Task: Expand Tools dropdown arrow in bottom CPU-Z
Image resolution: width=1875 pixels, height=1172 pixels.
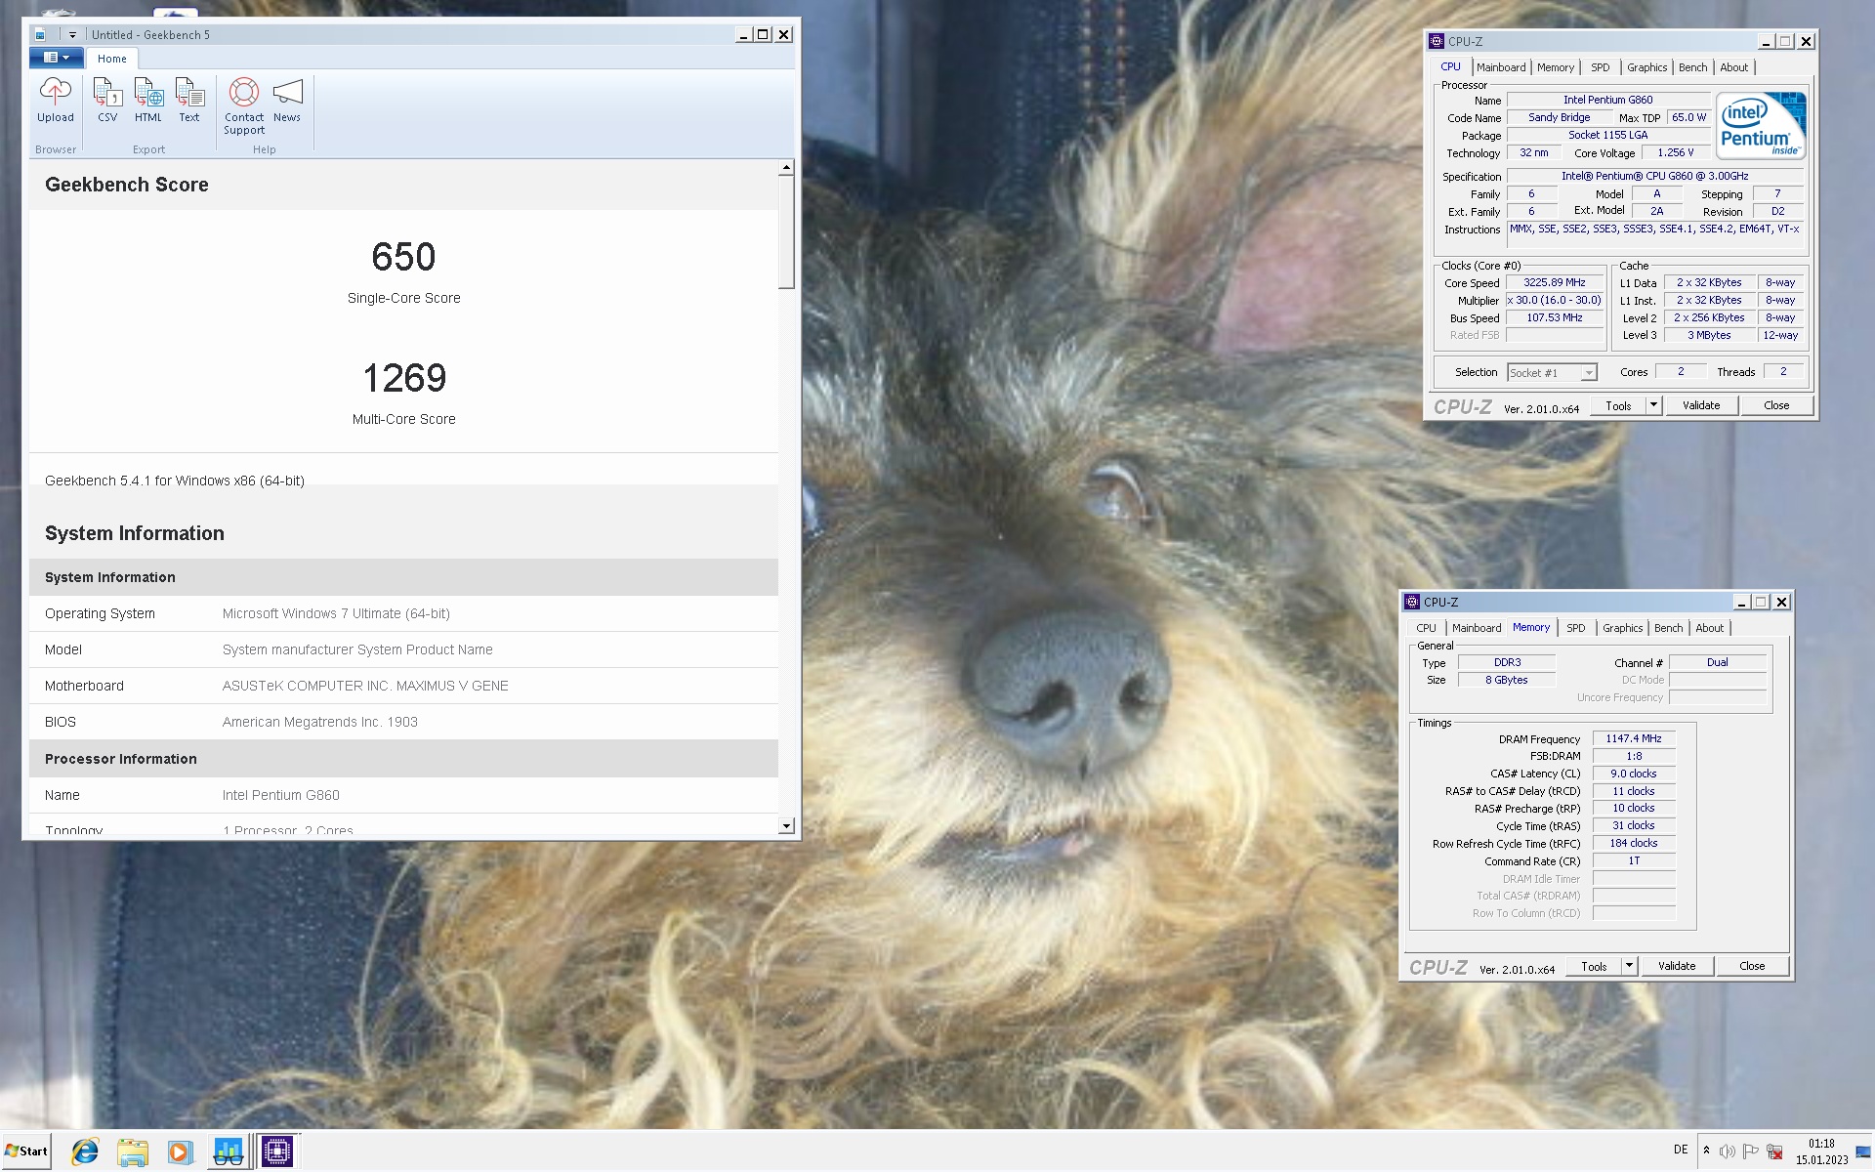Action: 1629,966
